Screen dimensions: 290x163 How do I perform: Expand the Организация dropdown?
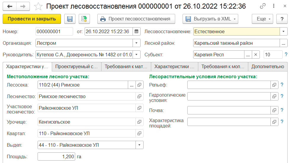point(136,43)
